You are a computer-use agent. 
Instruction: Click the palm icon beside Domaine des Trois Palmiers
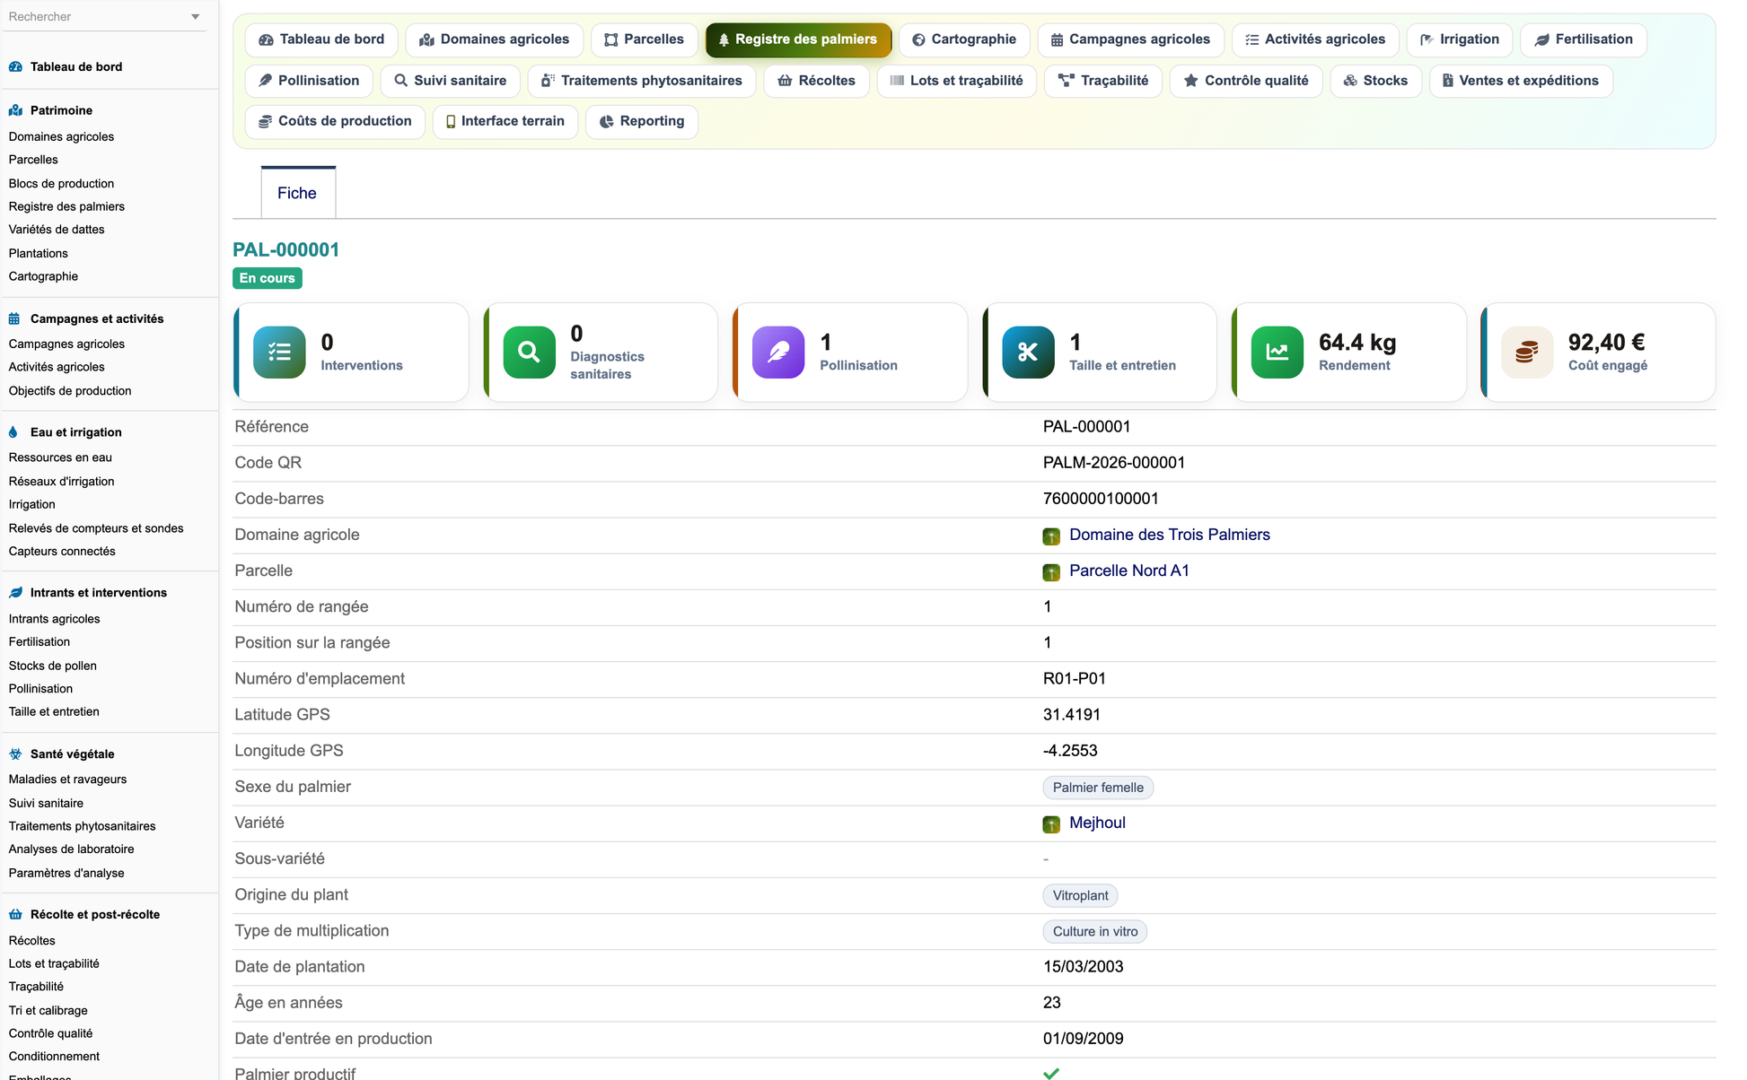coord(1051,536)
